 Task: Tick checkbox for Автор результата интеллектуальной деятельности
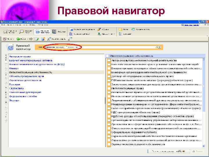[109, 60]
